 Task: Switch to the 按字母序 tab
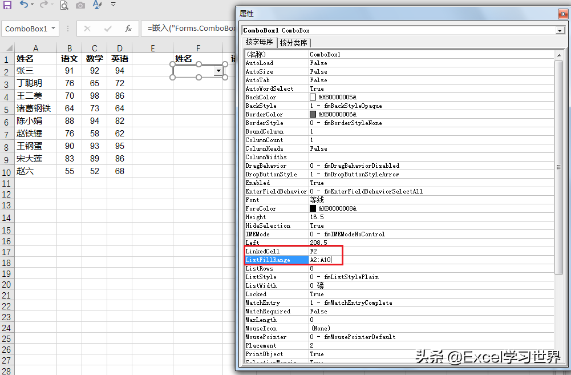259,42
